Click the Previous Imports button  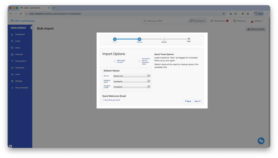pos(256,29)
